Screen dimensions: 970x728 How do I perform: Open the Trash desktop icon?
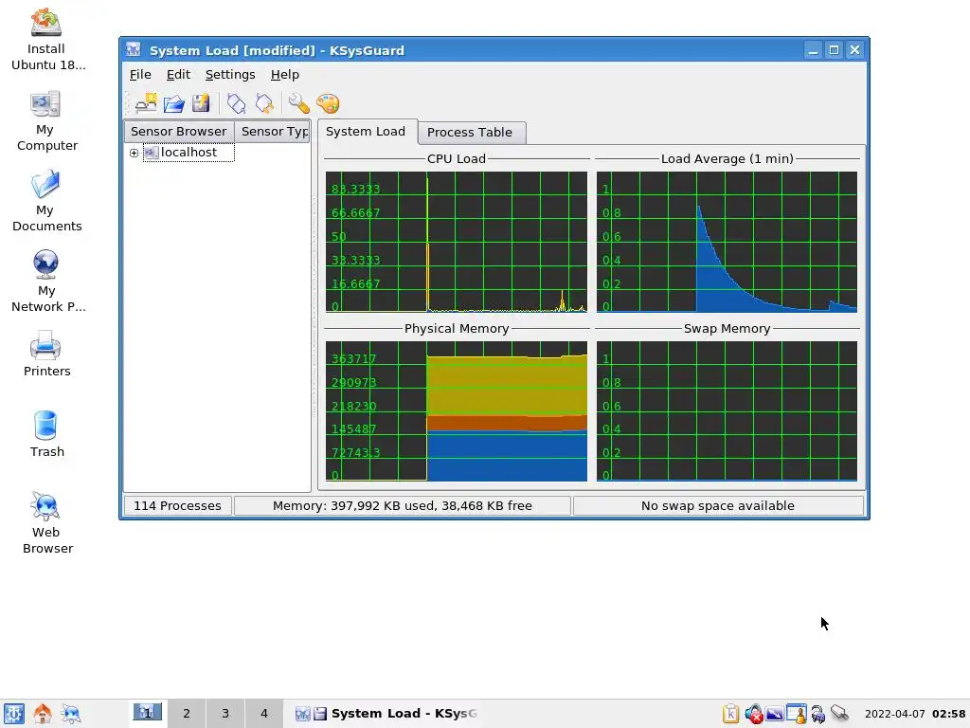pos(46,434)
